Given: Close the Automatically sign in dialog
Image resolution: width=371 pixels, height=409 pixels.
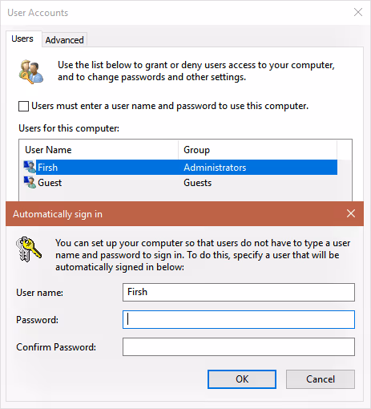Looking at the screenshot, I should (351, 213).
